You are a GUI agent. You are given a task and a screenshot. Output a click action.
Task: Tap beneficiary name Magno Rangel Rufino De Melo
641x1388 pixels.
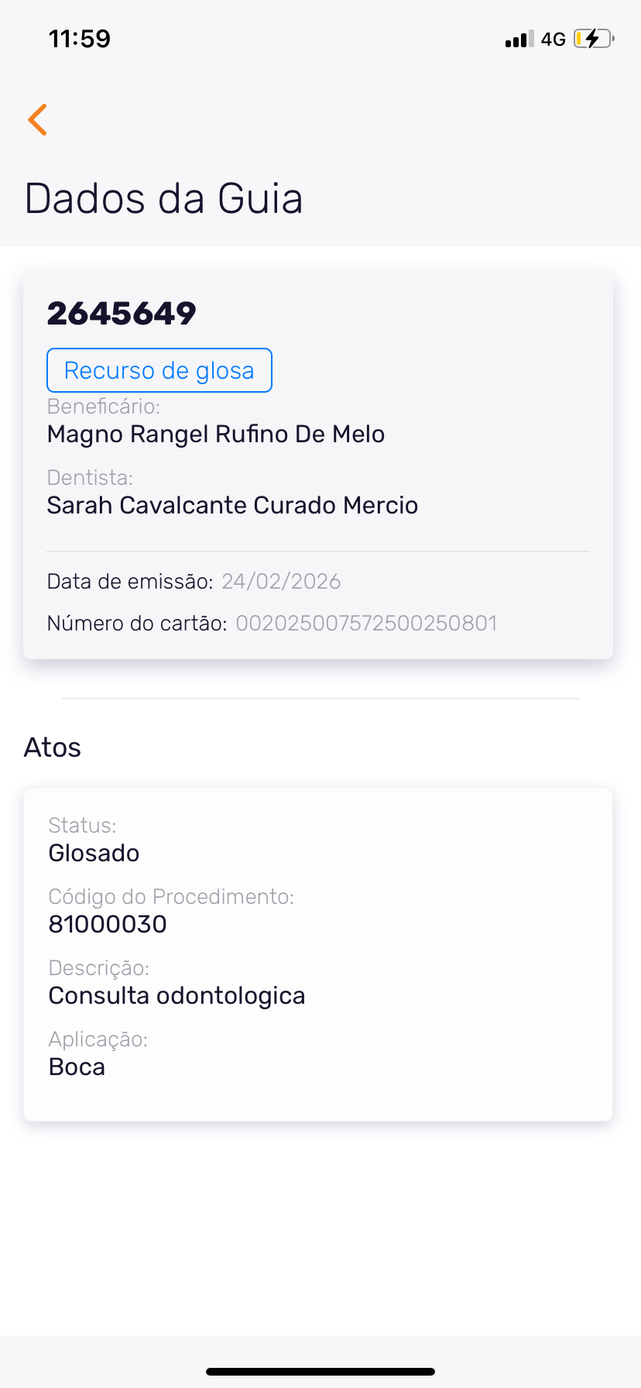(216, 434)
